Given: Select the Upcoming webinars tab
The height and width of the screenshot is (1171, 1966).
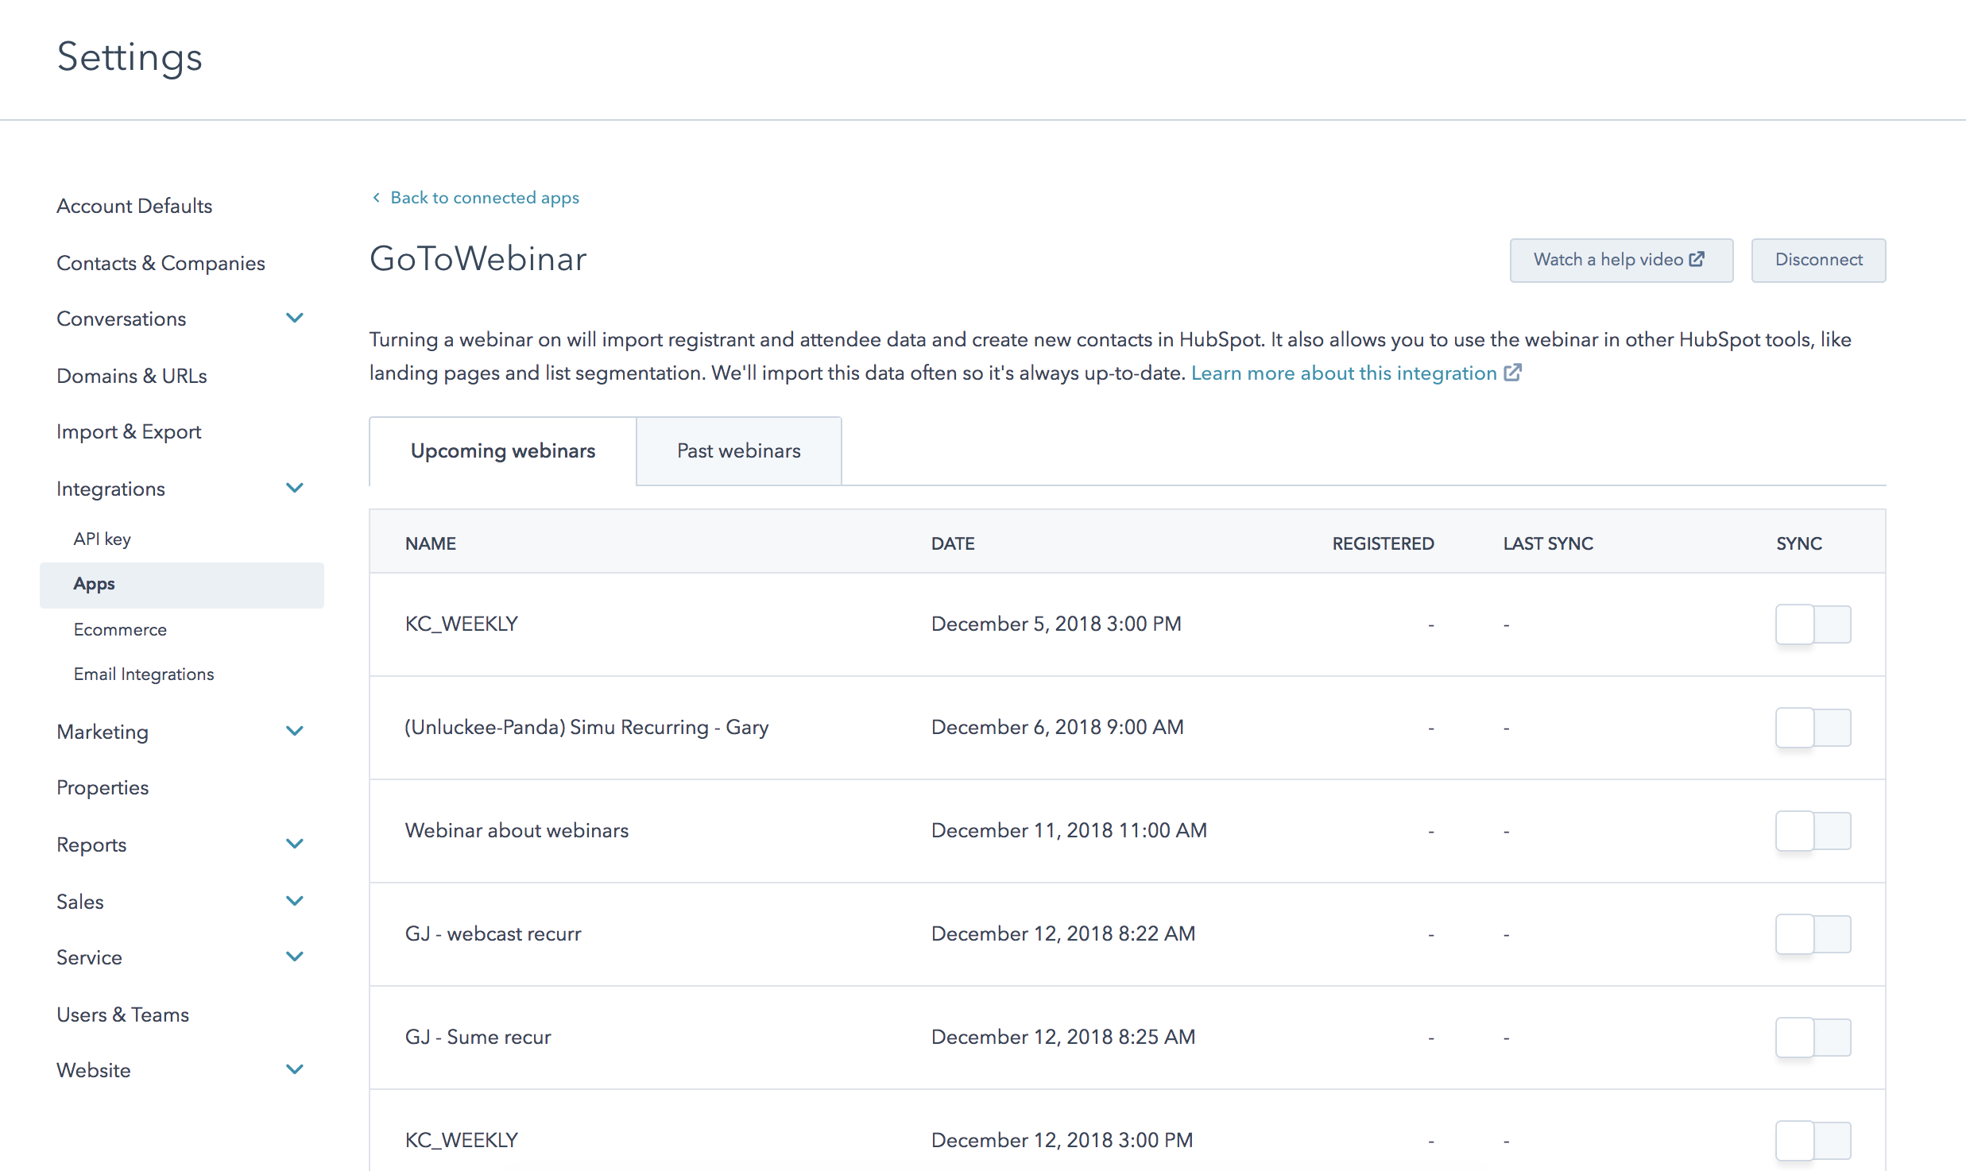Looking at the screenshot, I should pos(502,450).
